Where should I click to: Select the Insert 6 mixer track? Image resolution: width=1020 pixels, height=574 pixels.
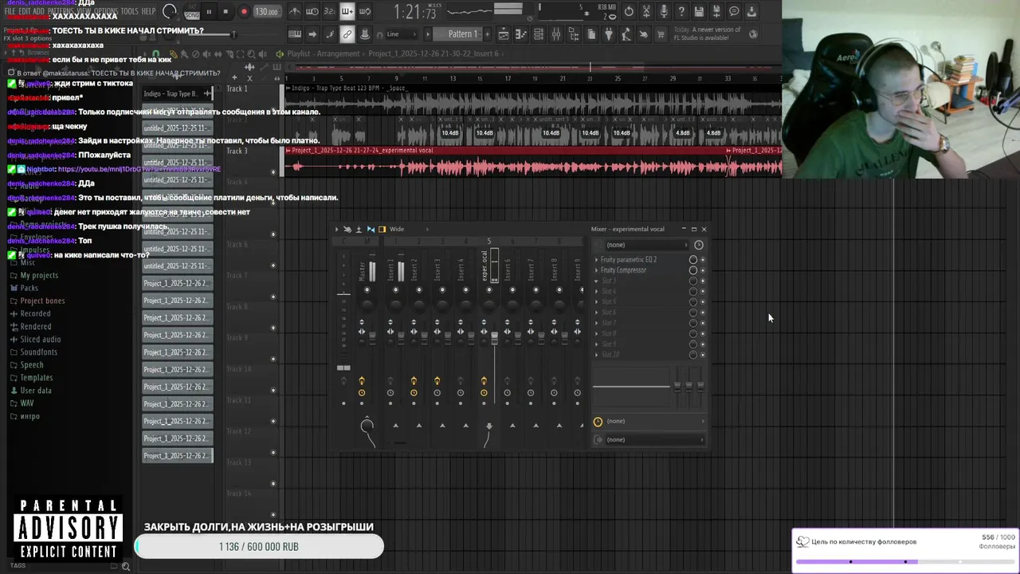pyautogui.click(x=508, y=269)
